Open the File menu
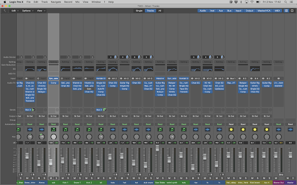Image resolution: width=297 pixels, height=185 pixels. point(28,2)
